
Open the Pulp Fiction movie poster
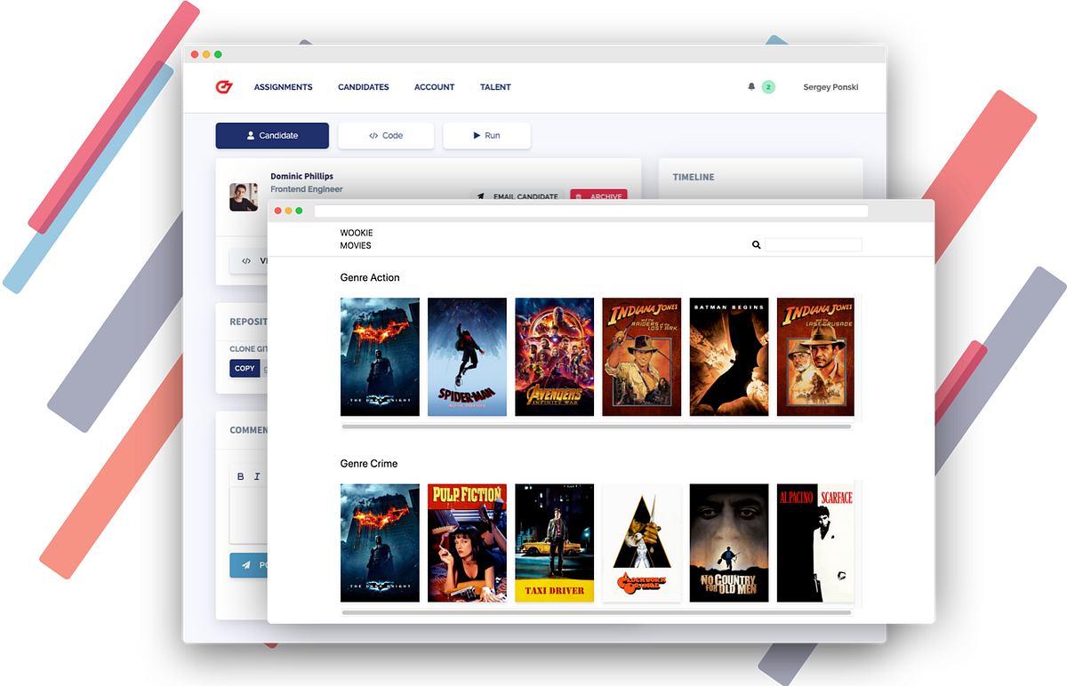tap(467, 543)
